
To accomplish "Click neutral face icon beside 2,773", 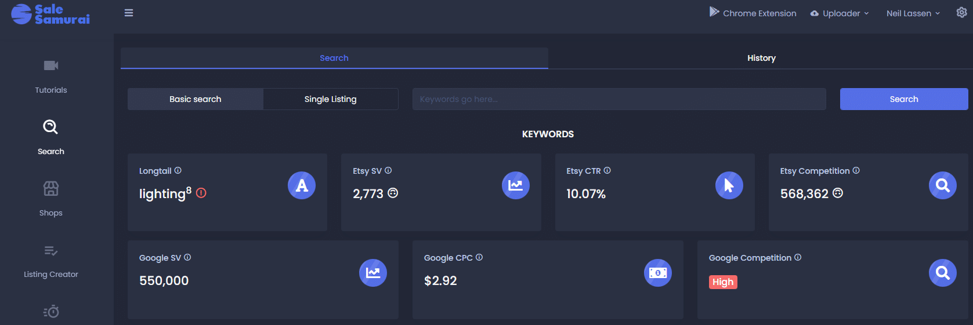I will click(x=393, y=193).
